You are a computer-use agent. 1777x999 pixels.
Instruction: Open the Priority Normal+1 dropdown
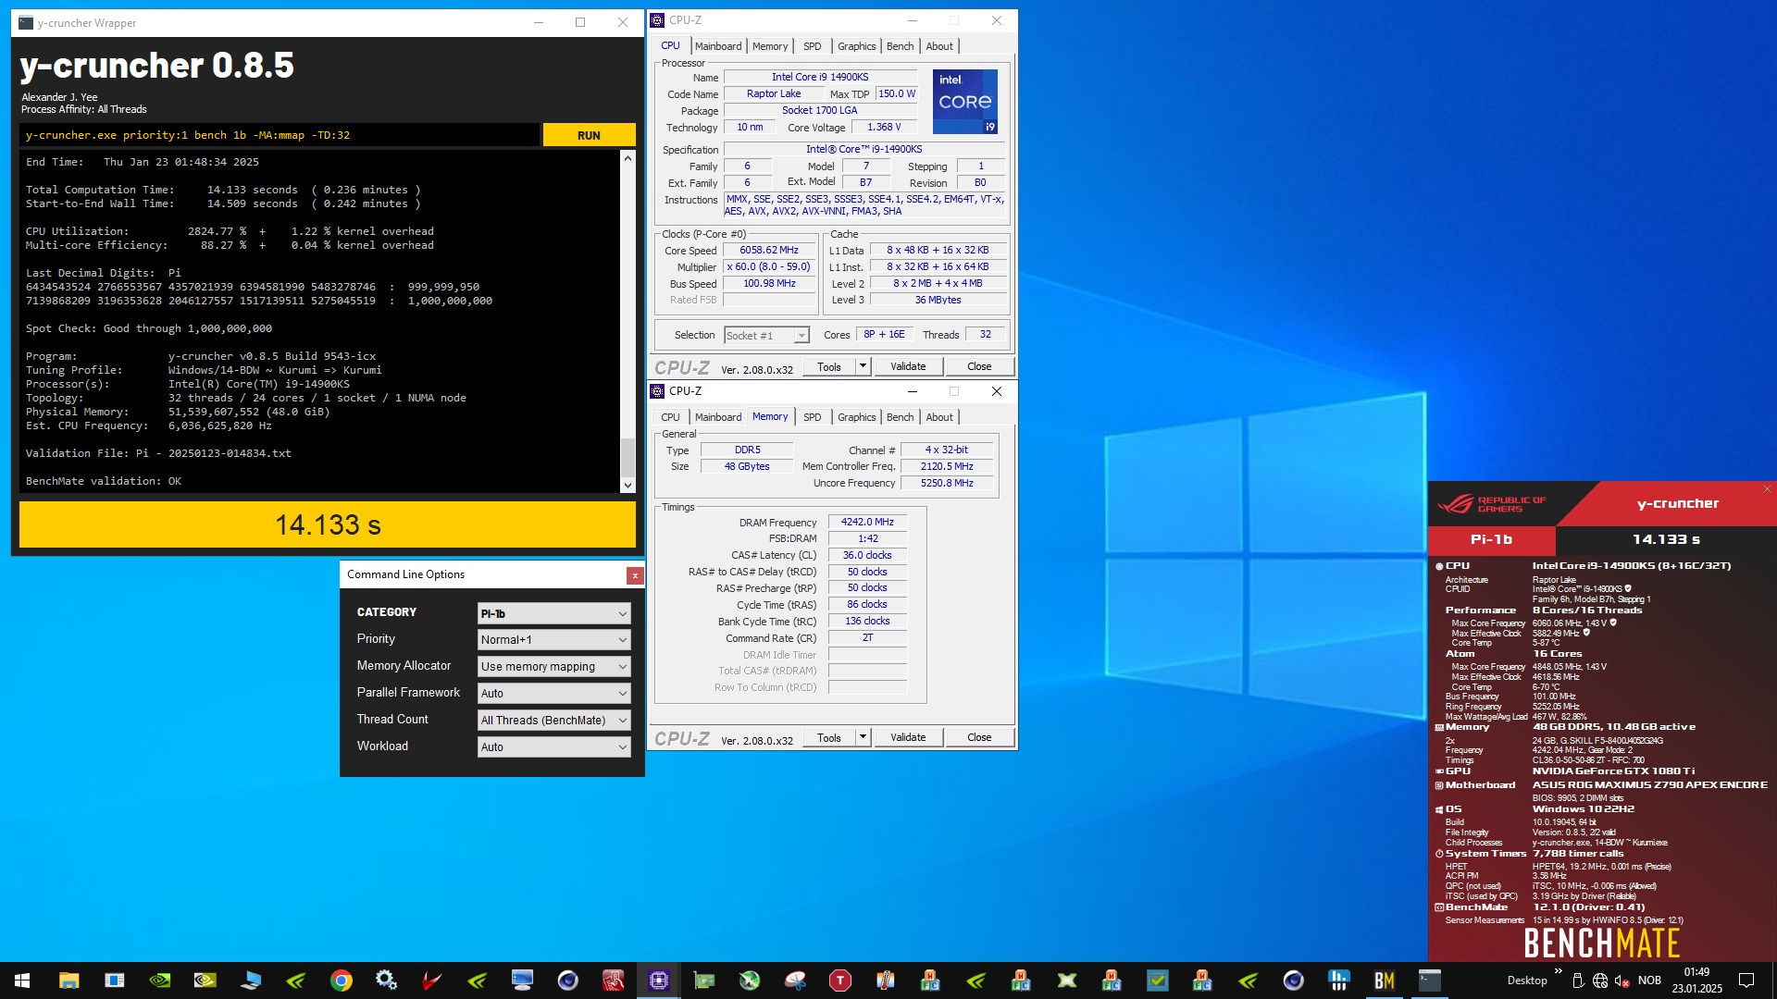coord(553,640)
